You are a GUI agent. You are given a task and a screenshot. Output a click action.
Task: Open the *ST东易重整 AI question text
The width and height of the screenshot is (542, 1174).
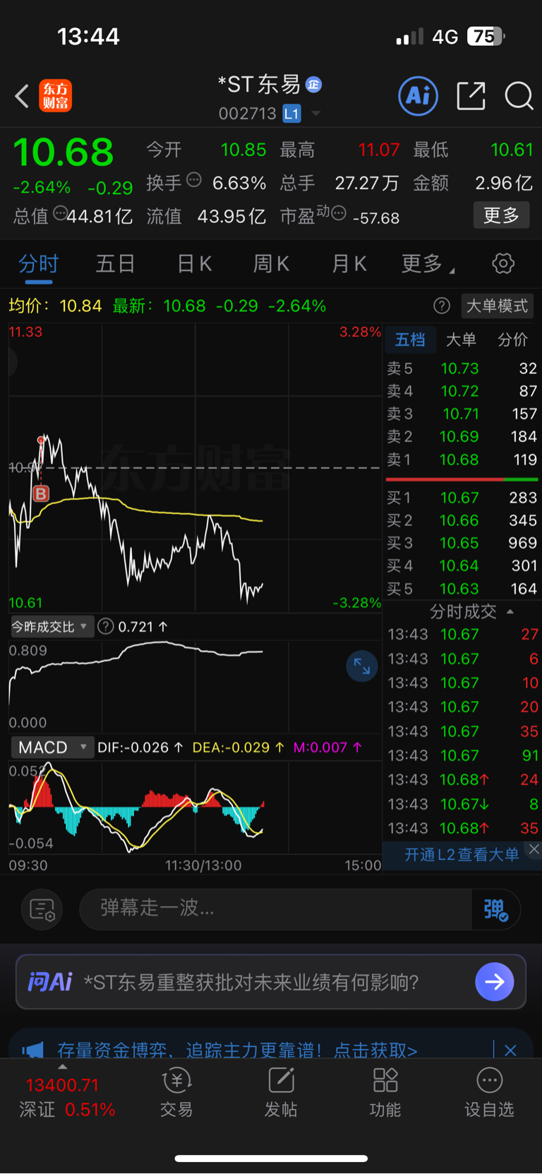pyautogui.click(x=251, y=982)
